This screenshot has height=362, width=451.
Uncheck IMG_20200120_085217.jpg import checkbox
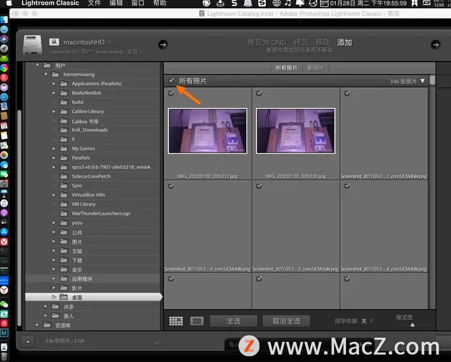(171, 93)
